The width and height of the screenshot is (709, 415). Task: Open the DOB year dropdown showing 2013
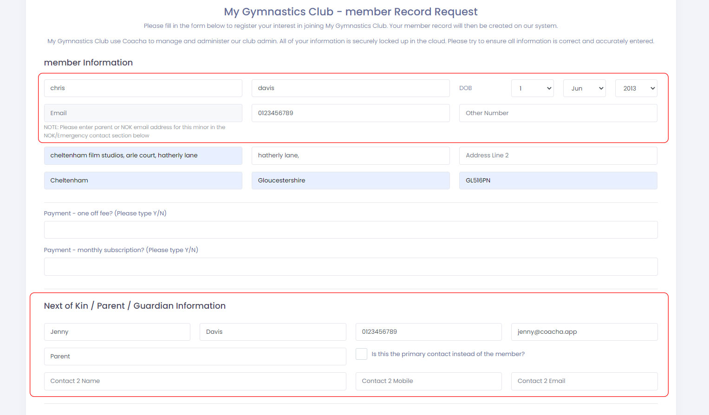point(636,88)
